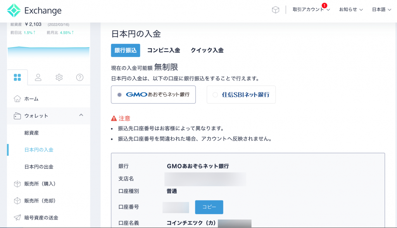This screenshot has height=228, width=397.
Task: Collapse the ウォレット section chevron
Action: (x=81, y=115)
